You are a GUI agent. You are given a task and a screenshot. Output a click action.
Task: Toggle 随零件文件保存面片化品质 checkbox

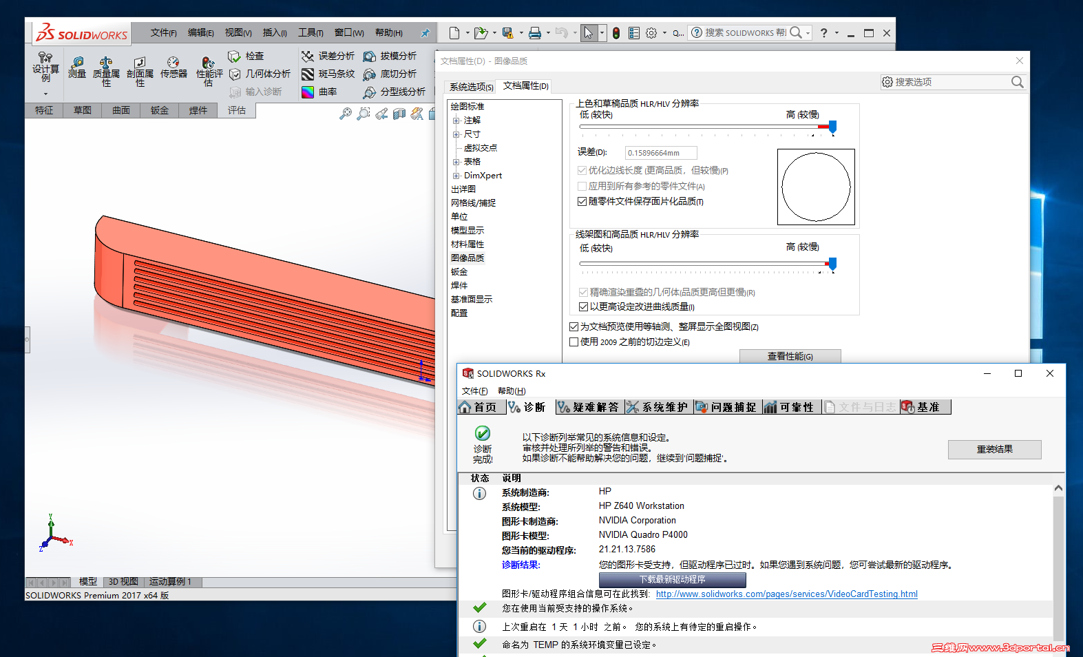tap(582, 202)
